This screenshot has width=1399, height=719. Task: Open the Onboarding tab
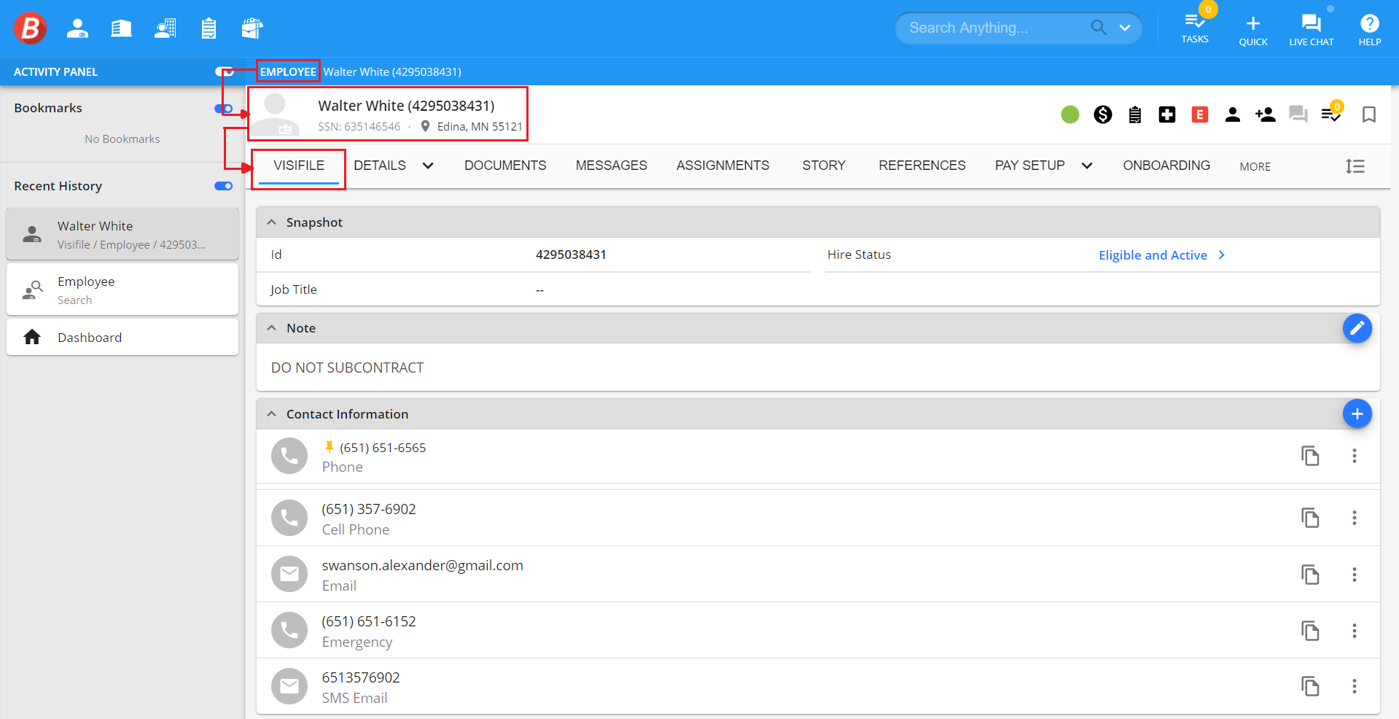tap(1166, 166)
